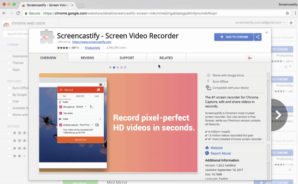Close the Screencastify browser tab

(x=72, y=5)
